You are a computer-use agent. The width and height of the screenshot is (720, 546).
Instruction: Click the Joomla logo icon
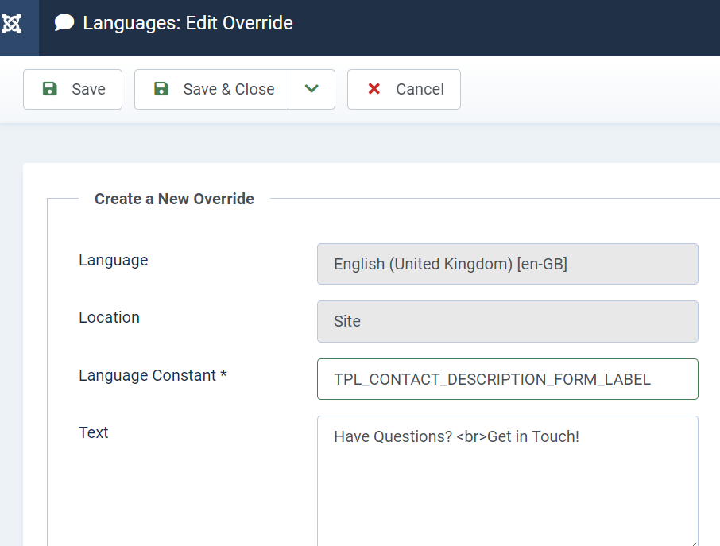click(12, 24)
